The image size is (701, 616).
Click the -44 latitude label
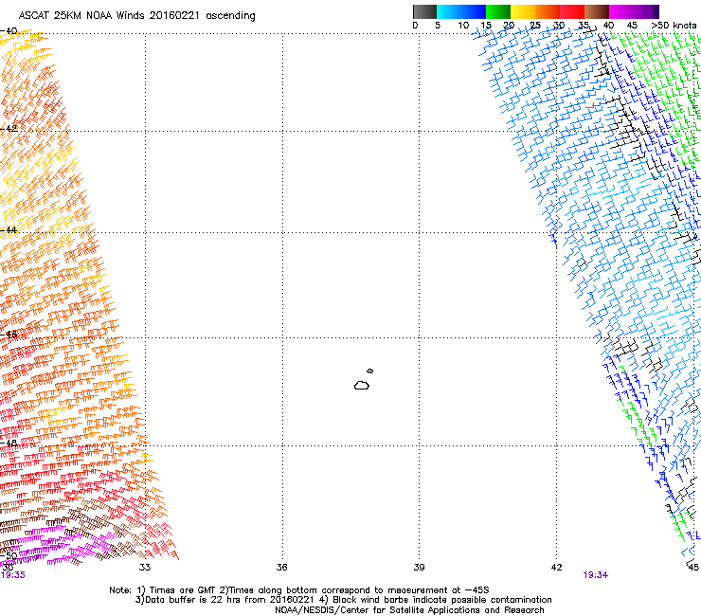[x=9, y=230]
